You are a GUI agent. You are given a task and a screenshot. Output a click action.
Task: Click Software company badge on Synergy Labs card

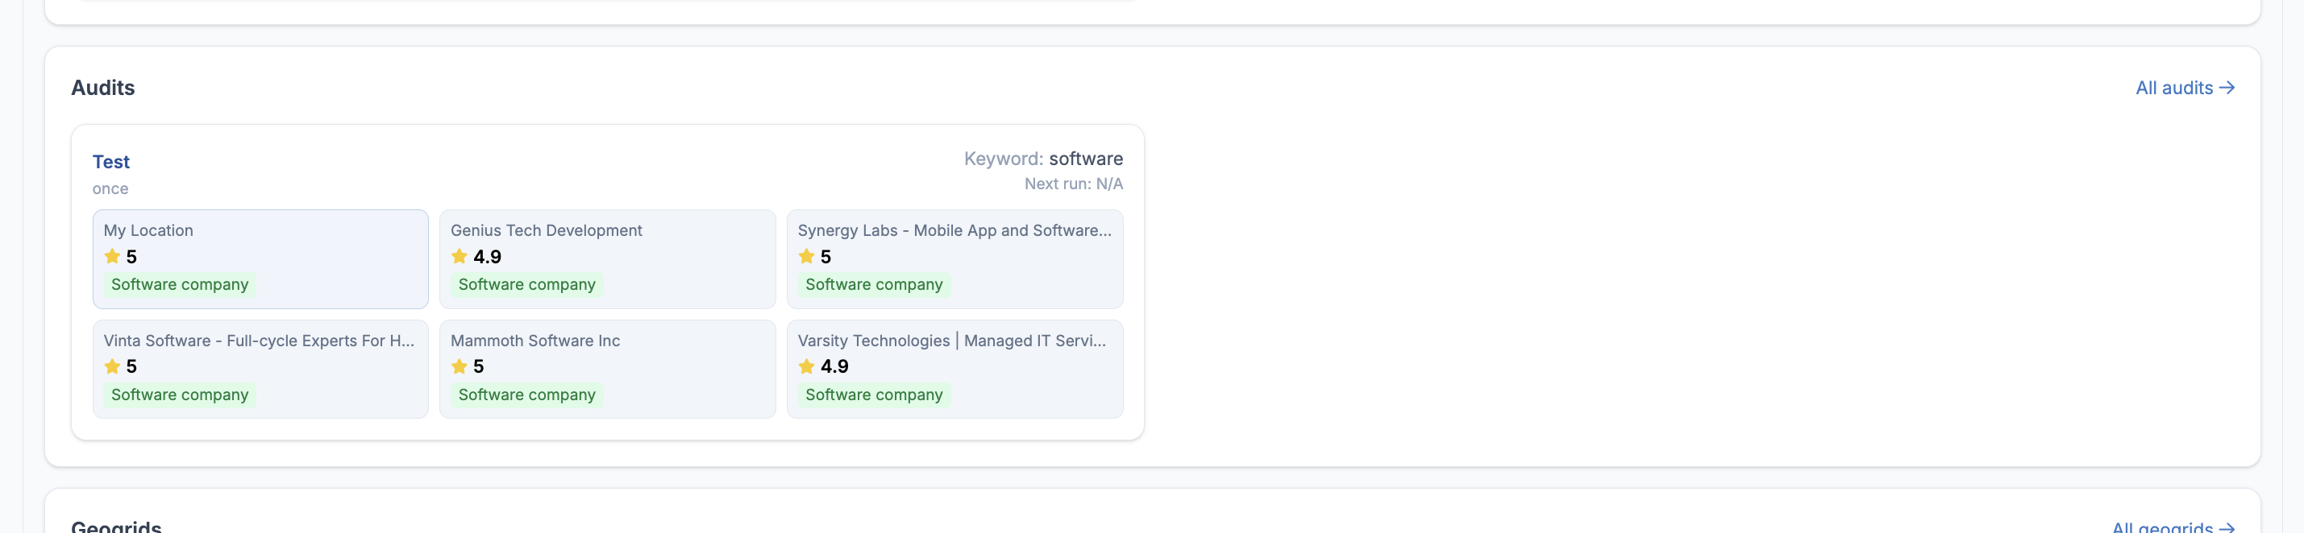[x=874, y=285]
